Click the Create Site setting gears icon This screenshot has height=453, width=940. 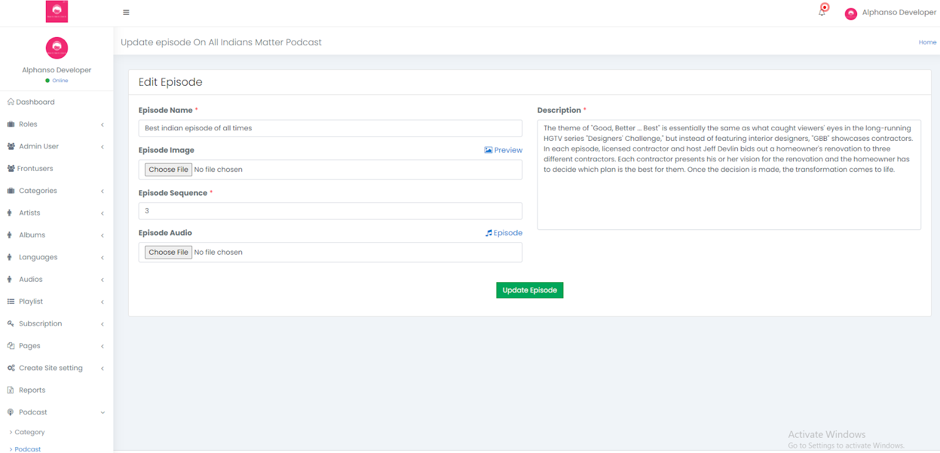click(11, 368)
